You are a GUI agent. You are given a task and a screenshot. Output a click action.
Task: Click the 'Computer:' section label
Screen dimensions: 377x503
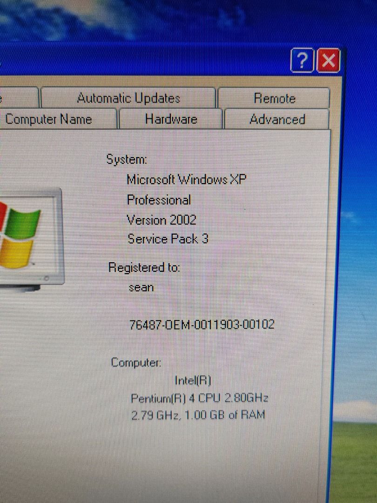(135, 362)
